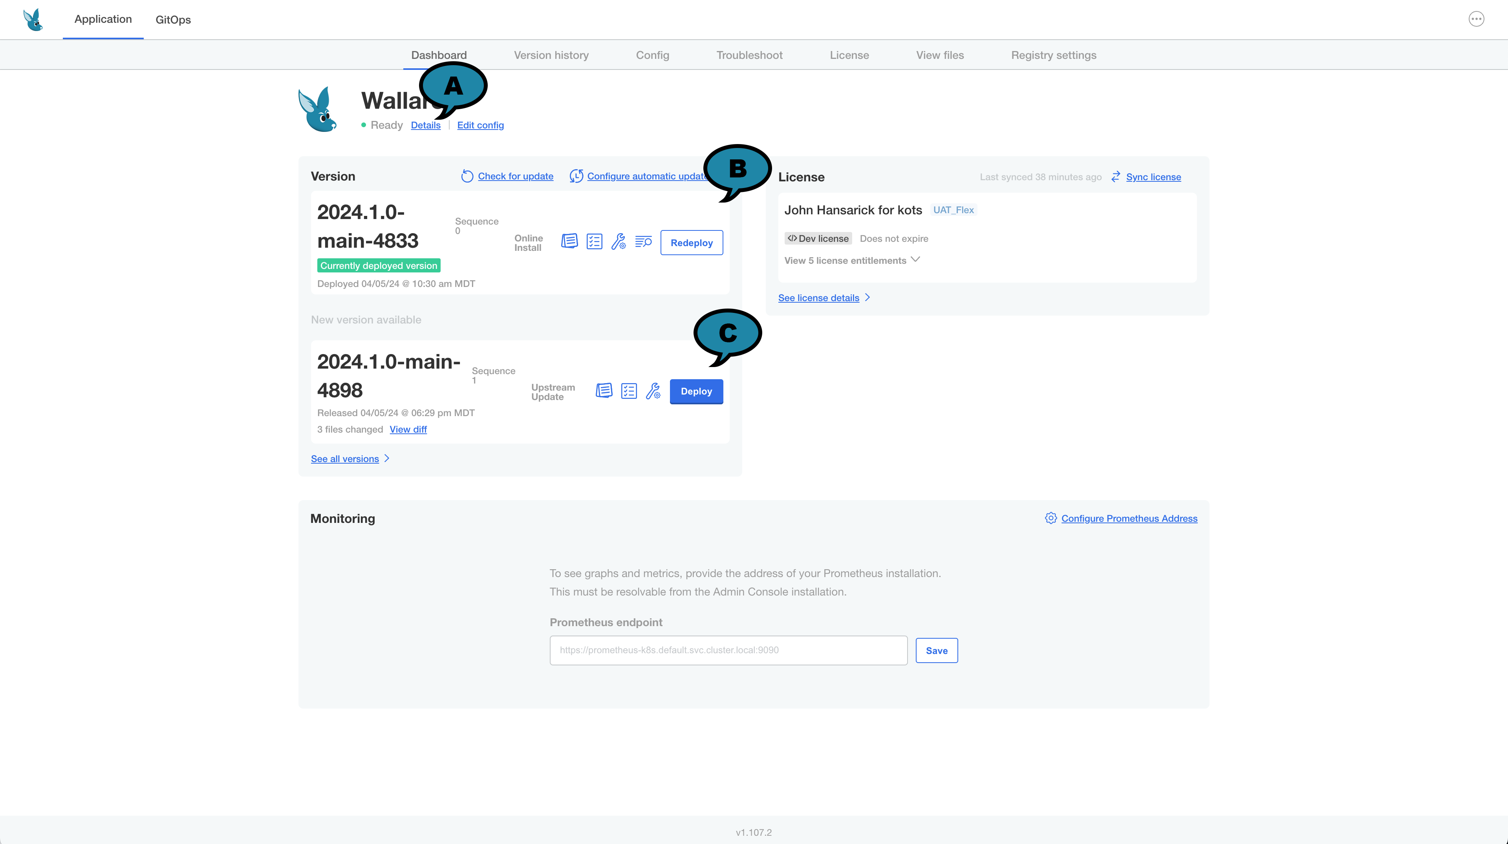Open preflight checks icon for deployed version
Image resolution: width=1508 pixels, height=844 pixels.
(x=594, y=241)
